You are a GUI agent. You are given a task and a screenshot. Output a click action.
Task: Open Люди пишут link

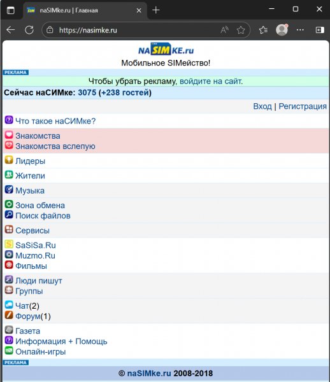(x=39, y=281)
